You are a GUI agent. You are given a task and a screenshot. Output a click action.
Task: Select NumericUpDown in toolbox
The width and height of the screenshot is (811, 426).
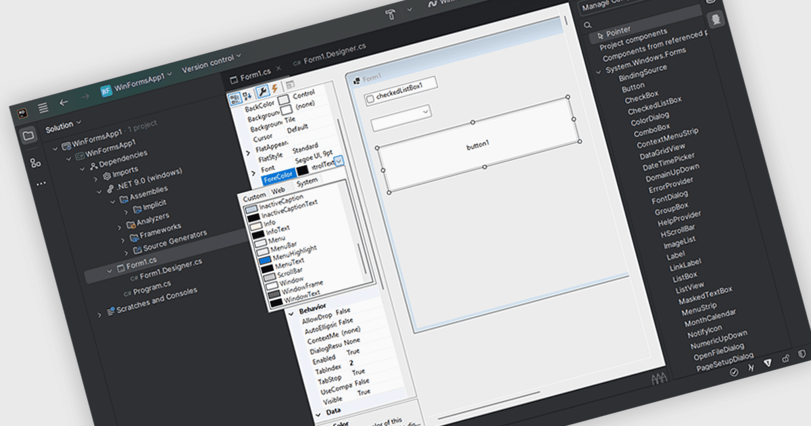point(718,339)
